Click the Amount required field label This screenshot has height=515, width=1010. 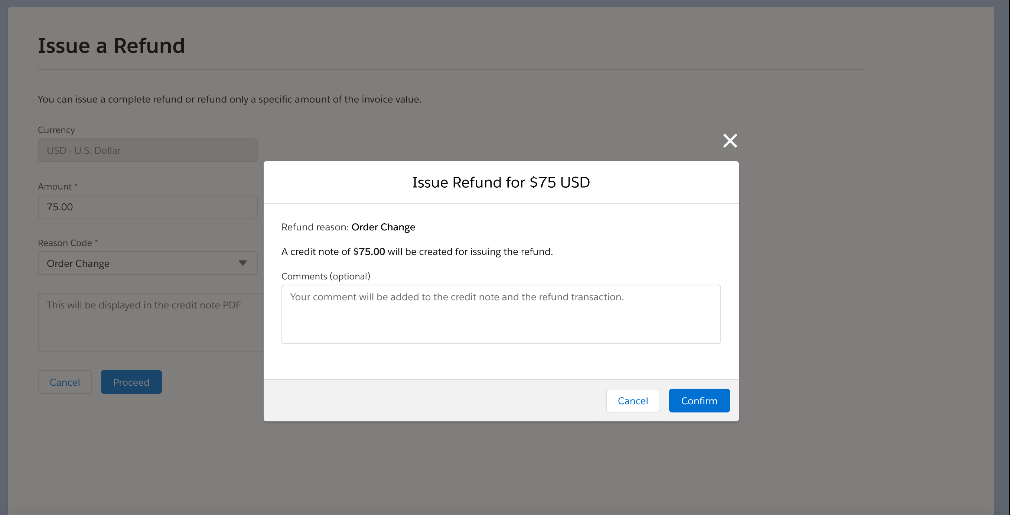pyautogui.click(x=55, y=186)
